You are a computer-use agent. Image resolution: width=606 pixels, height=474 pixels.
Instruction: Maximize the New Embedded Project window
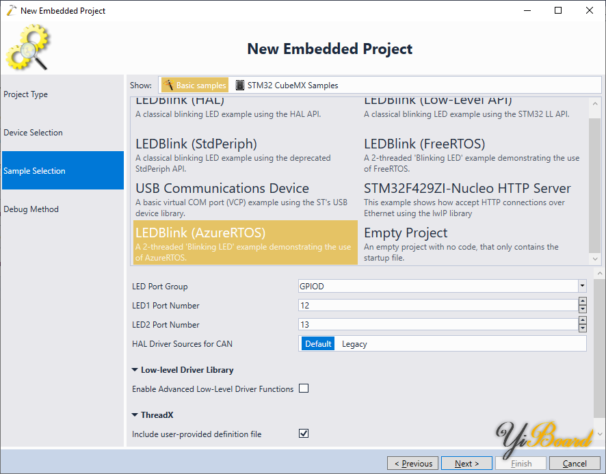[558, 10]
